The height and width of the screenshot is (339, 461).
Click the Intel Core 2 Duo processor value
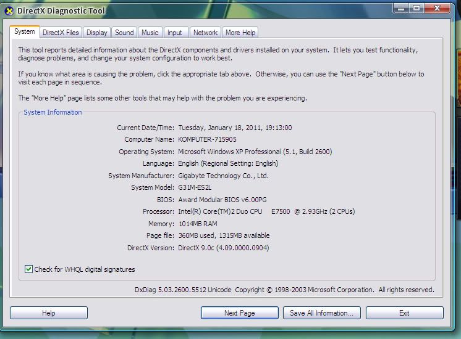(266, 211)
